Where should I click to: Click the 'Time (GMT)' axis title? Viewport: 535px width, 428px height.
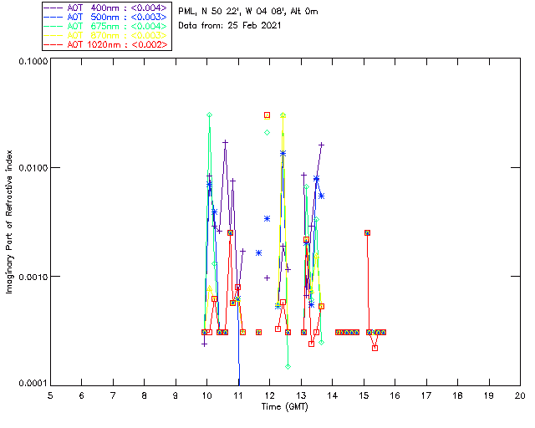click(285, 407)
